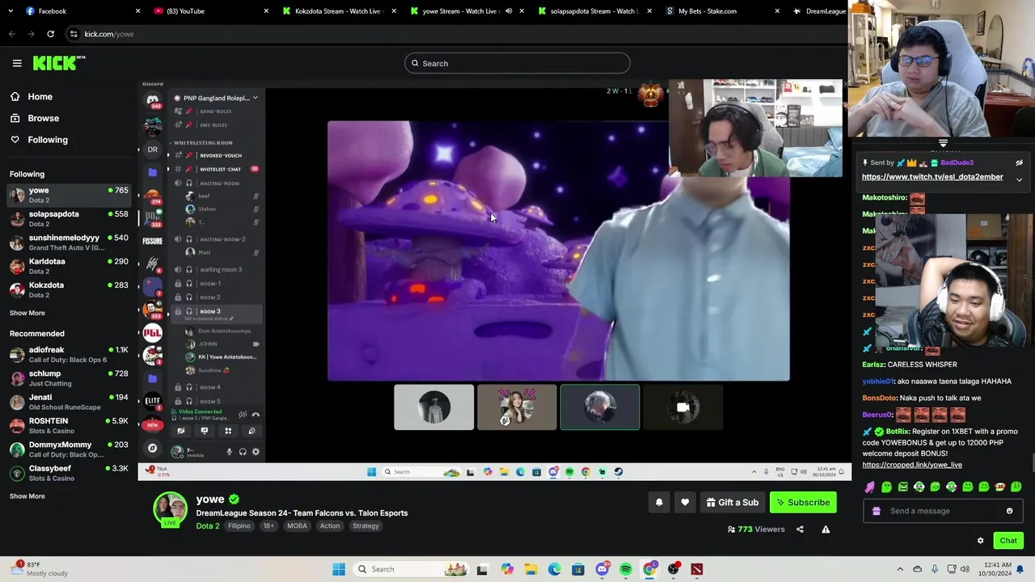Open OBS Studio from the taskbar
Screen dimensions: 1035x582
tap(673, 569)
